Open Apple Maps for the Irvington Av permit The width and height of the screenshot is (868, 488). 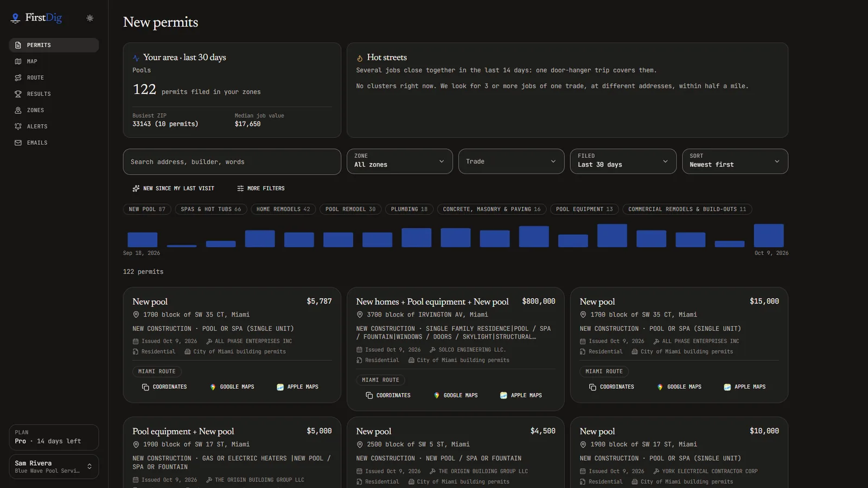[521, 396]
